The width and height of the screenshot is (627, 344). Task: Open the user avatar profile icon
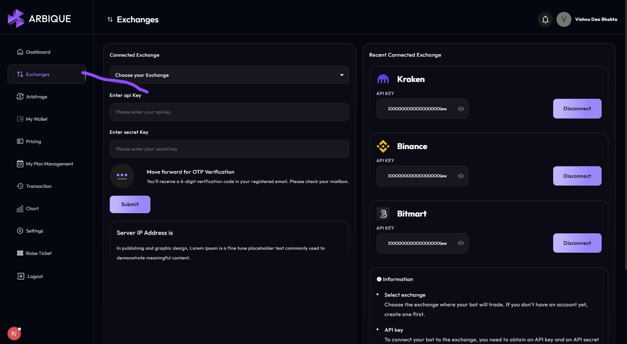[564, 19]
